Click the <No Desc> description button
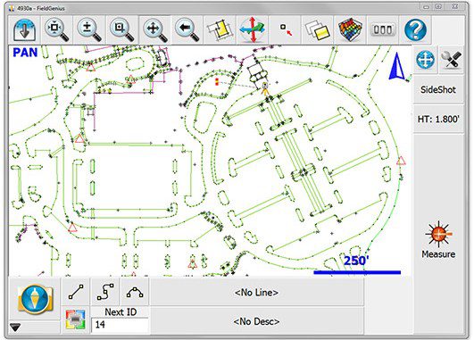The image size is (474, 340). coord(257,321)
